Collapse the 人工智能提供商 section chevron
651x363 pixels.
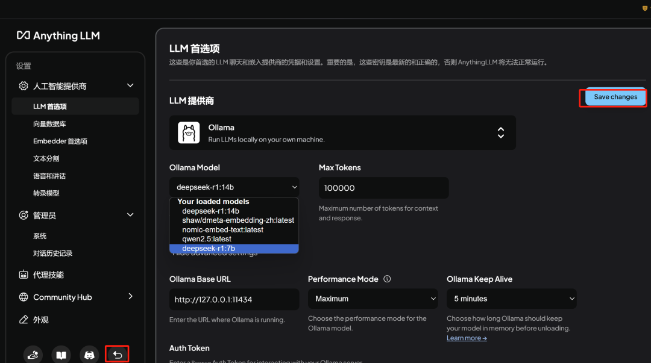[x=130, y=85]
